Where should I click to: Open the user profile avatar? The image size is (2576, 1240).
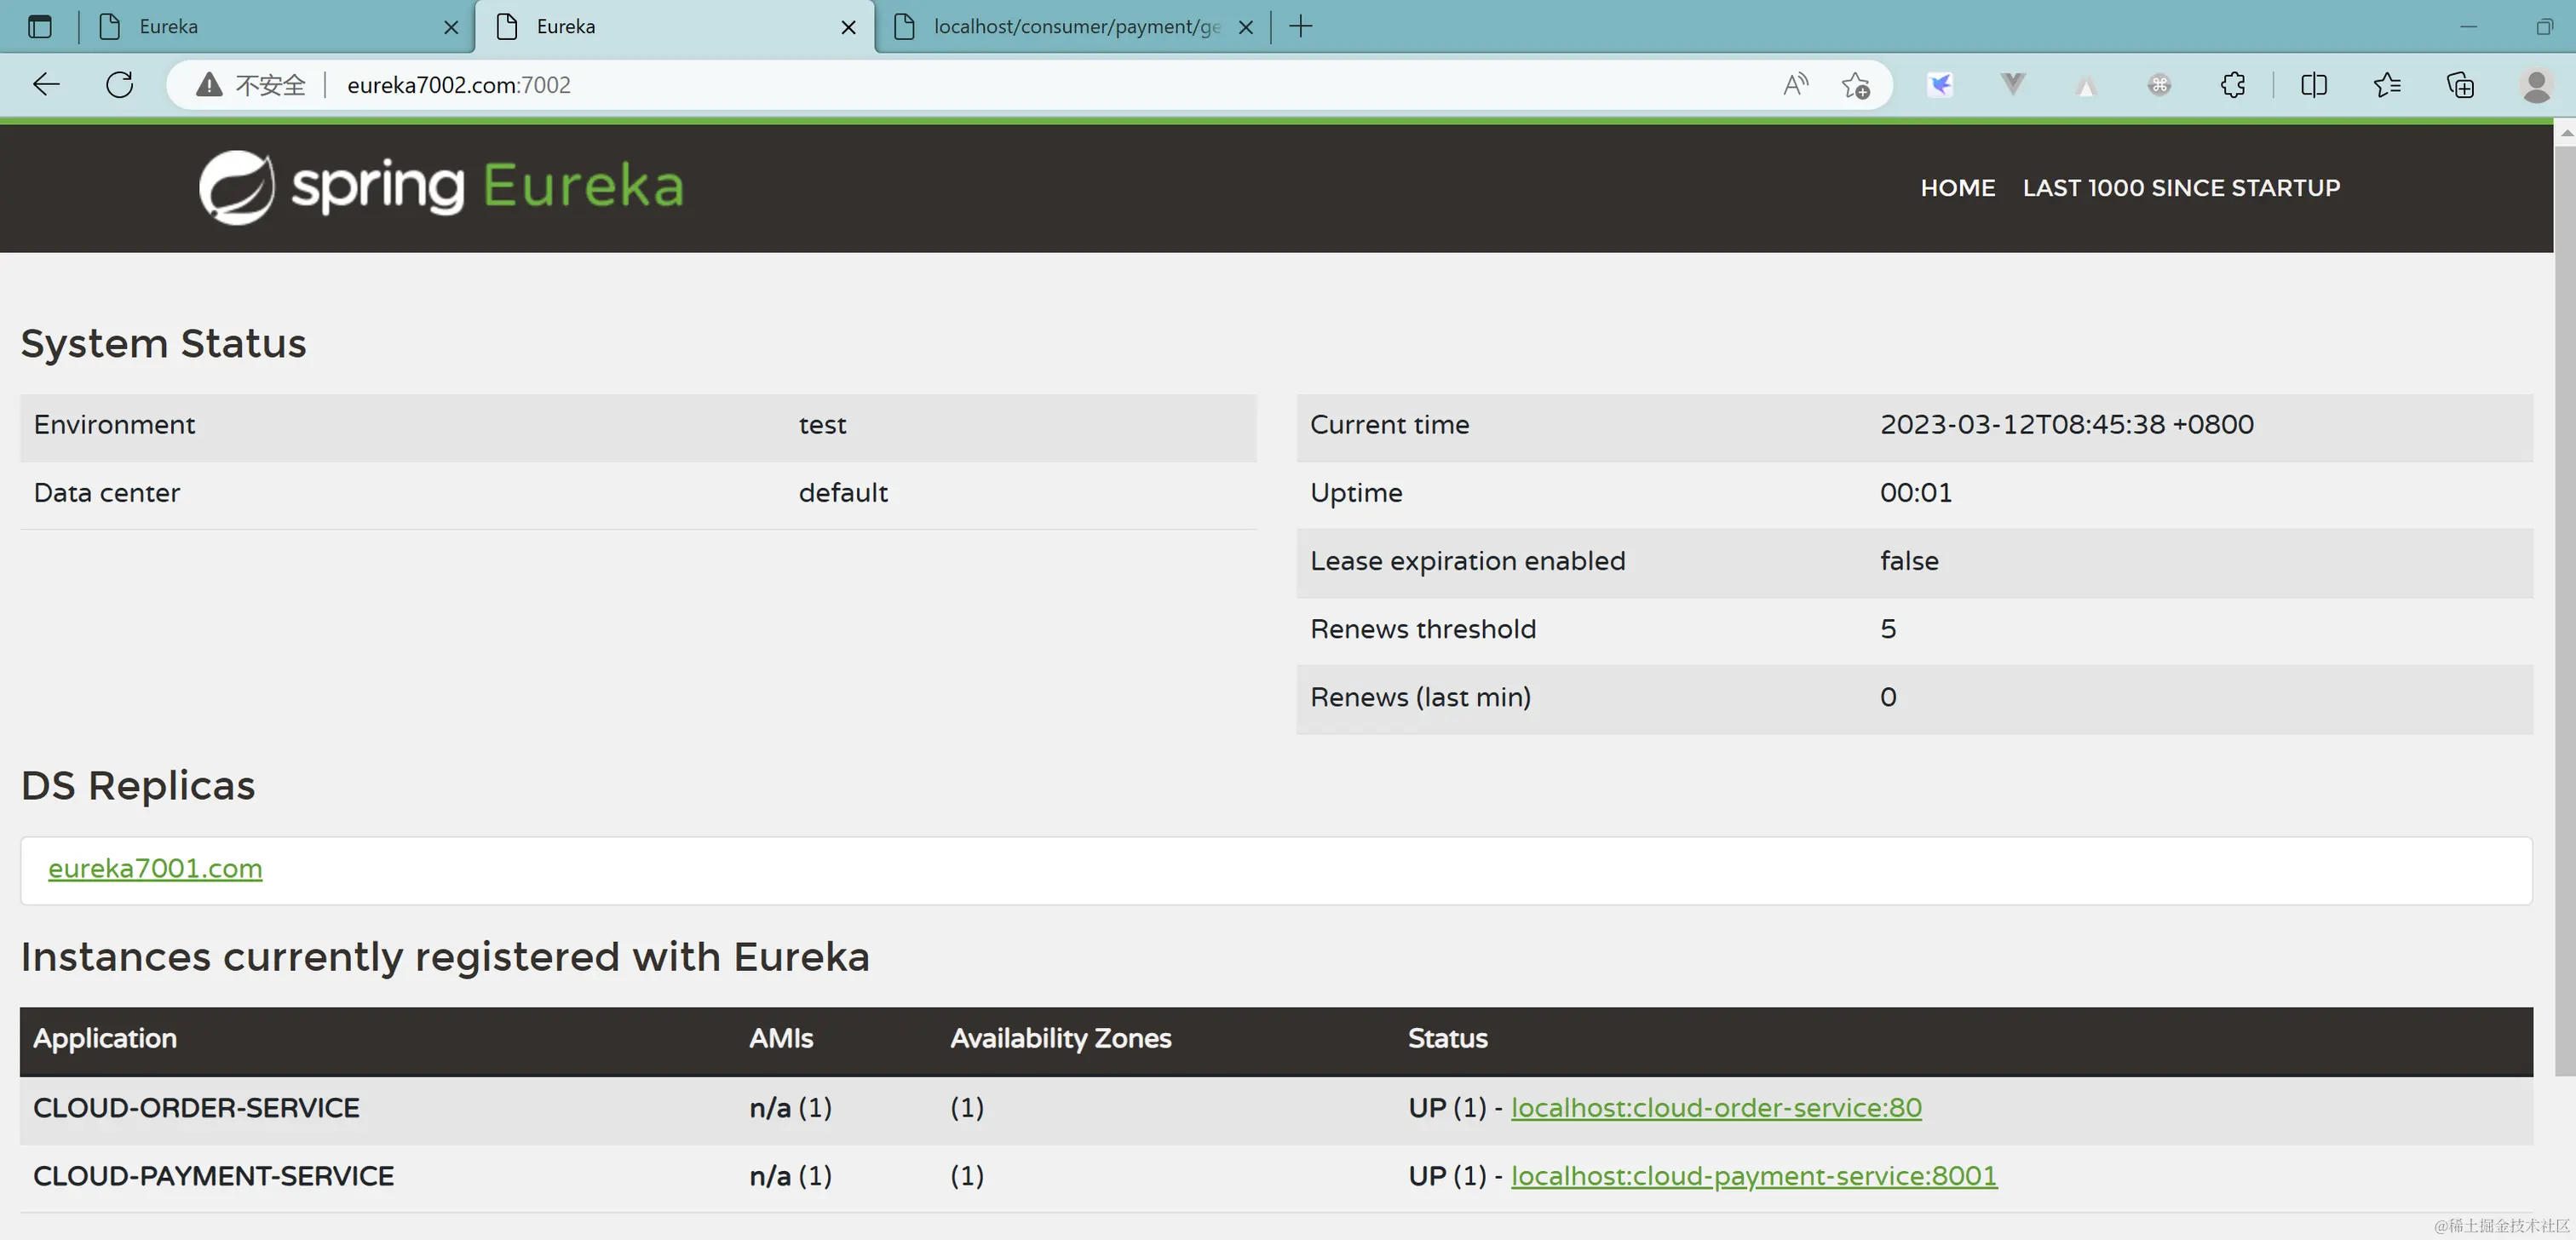coord(2536,85)
